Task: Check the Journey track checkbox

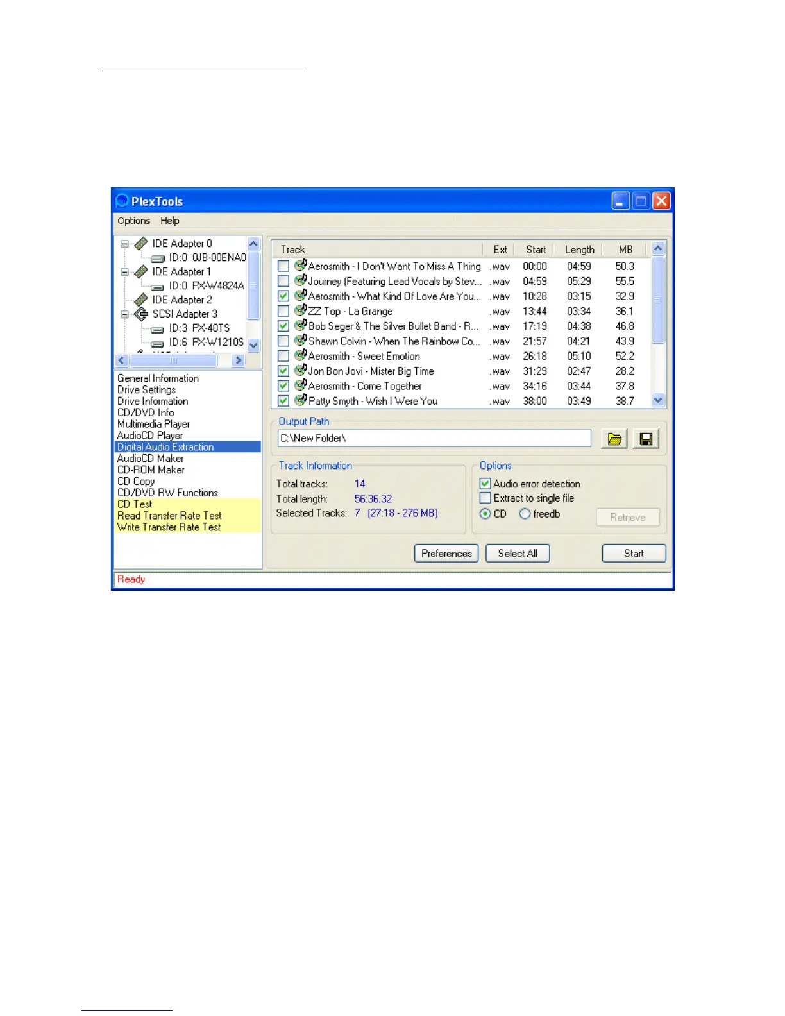Action: 283,281
